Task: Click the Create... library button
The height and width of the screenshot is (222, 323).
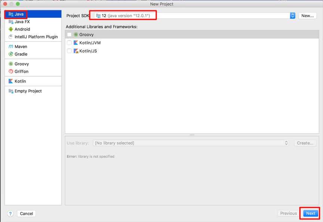Action: click(x=305, y=143)
